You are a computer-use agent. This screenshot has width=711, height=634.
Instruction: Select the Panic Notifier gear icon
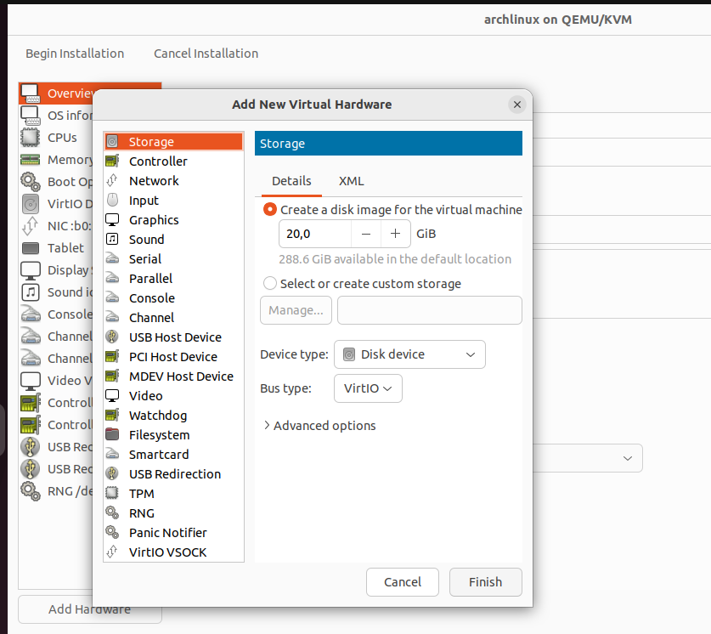(x=112, y=533)
